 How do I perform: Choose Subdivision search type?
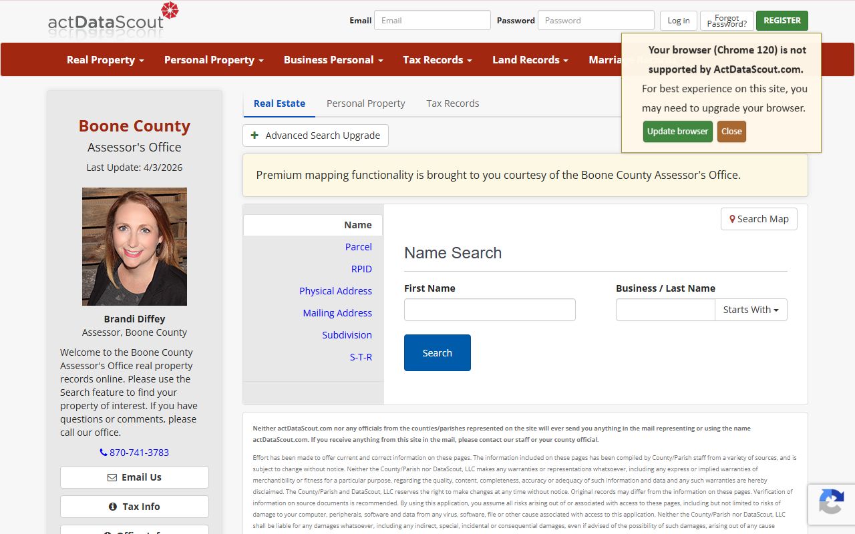click(x=347, y=335)
